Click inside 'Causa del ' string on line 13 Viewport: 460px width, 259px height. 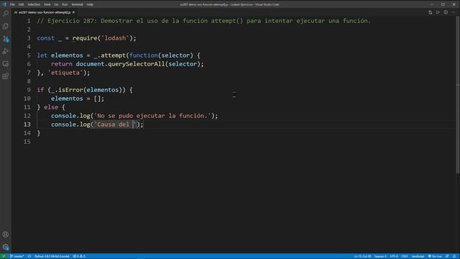point(115,124)
